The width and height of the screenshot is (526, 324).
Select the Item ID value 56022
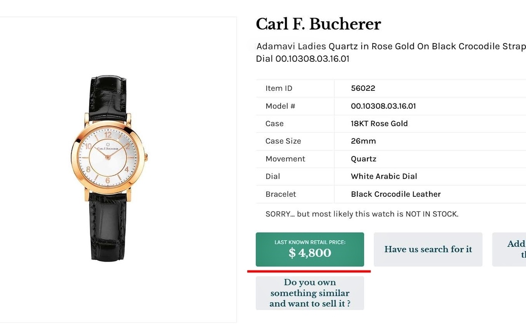[363, 88]
